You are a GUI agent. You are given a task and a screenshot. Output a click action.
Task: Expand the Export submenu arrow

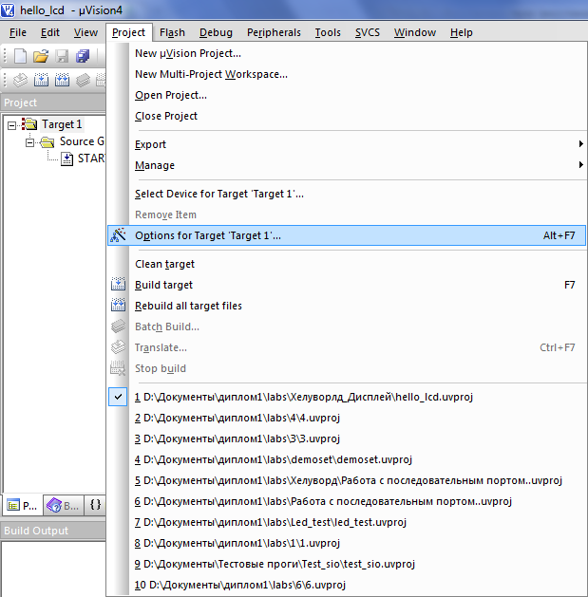point(580,144)
